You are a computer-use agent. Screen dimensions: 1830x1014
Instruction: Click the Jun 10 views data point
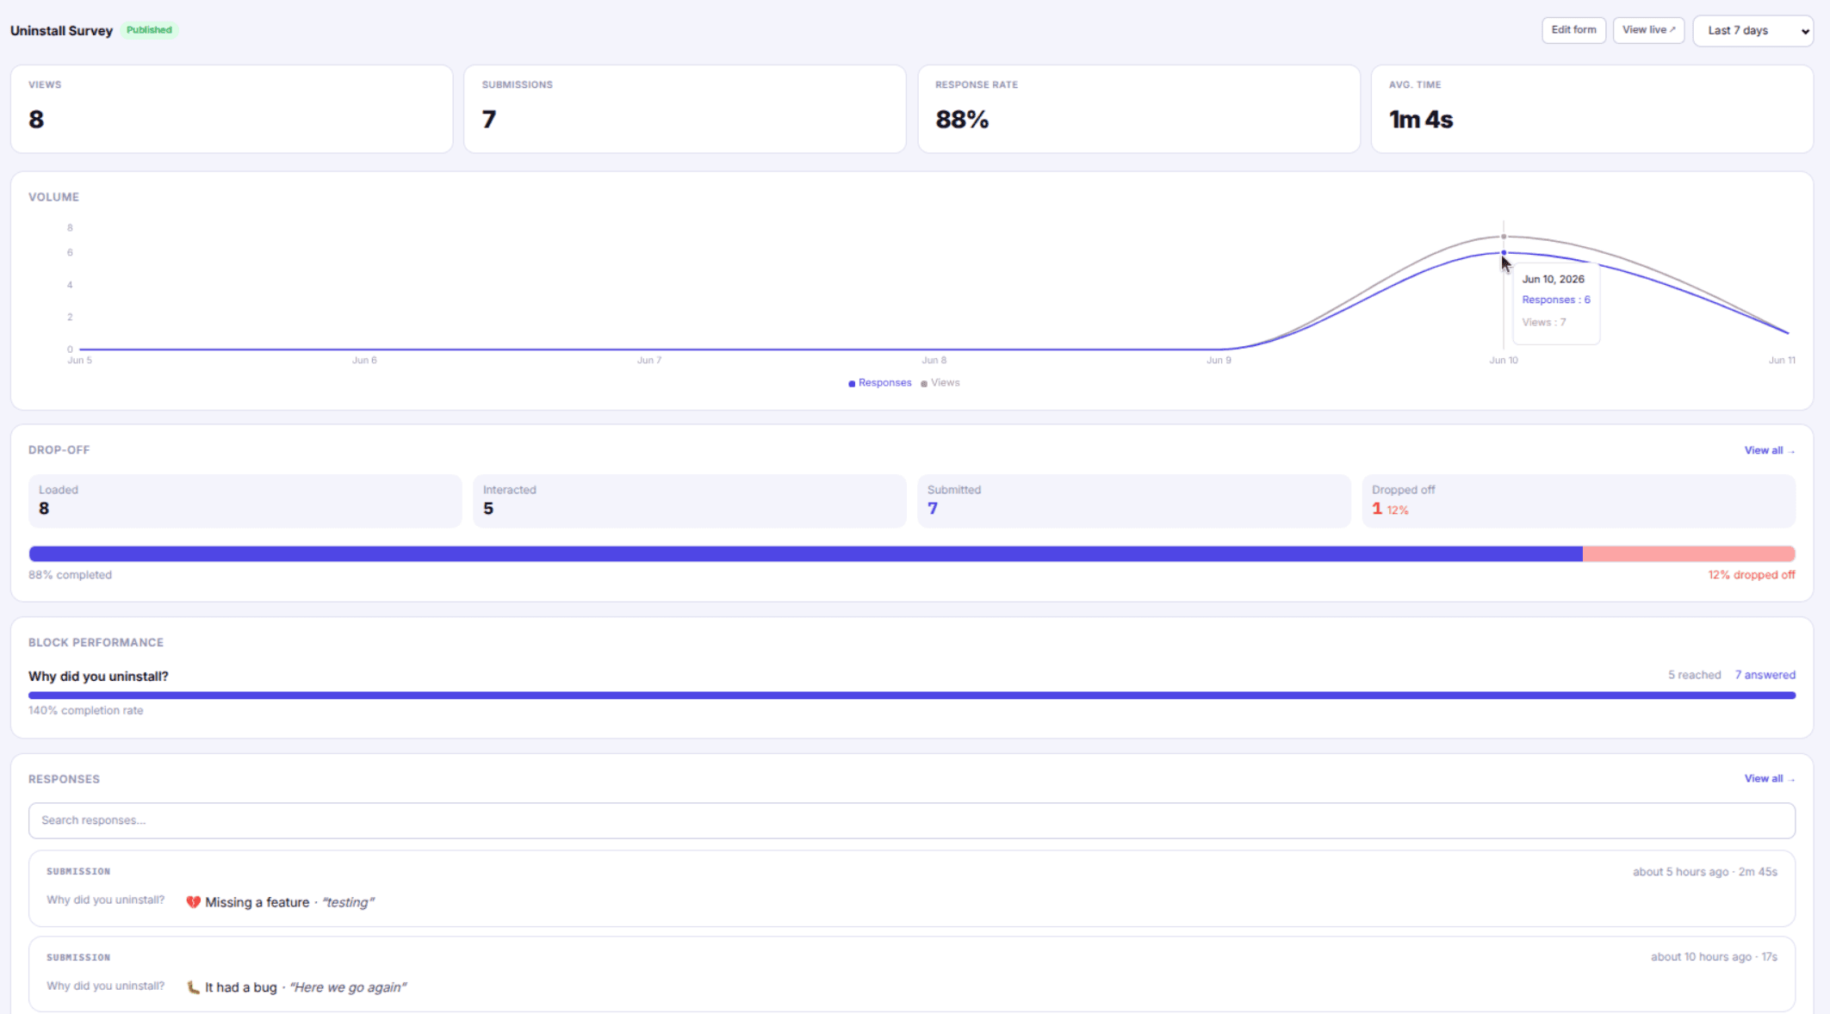tap(1504, 237)
